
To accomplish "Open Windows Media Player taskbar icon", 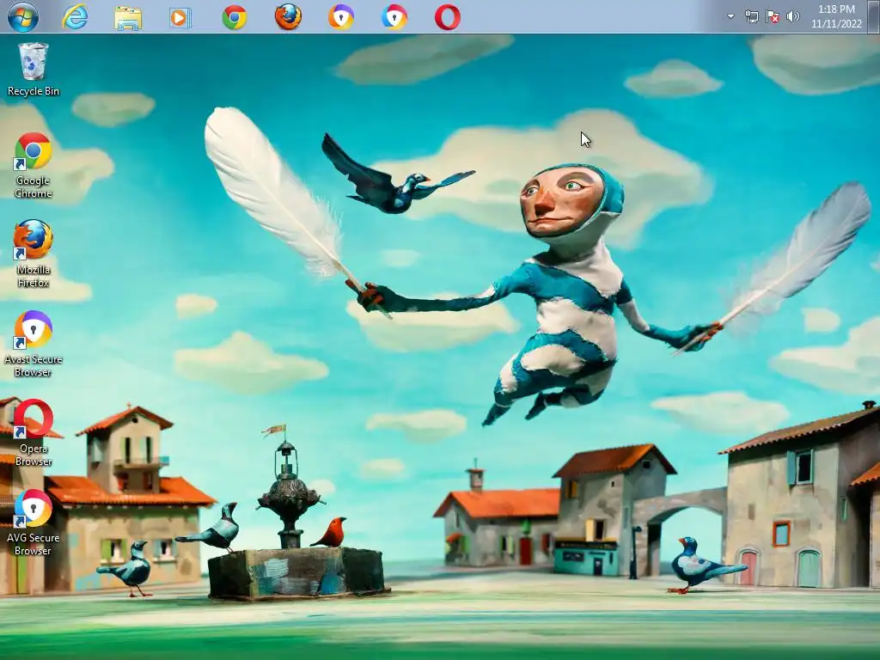I will (180, 18).
